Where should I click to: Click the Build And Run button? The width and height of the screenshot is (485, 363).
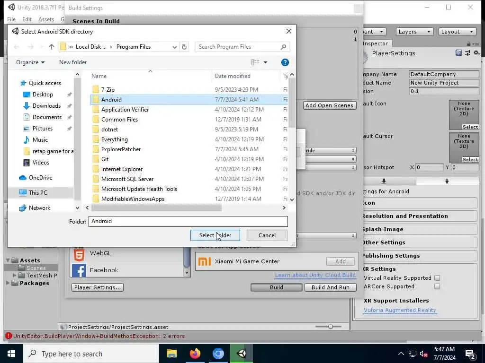pyautogui.click(x=330, y=287)
